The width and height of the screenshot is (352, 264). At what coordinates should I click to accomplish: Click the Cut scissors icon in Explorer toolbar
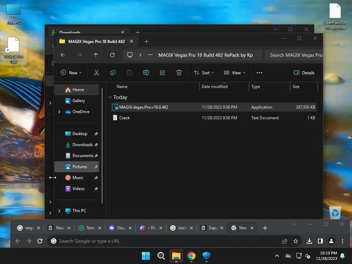pyautogui.click(x=96, y=73)
